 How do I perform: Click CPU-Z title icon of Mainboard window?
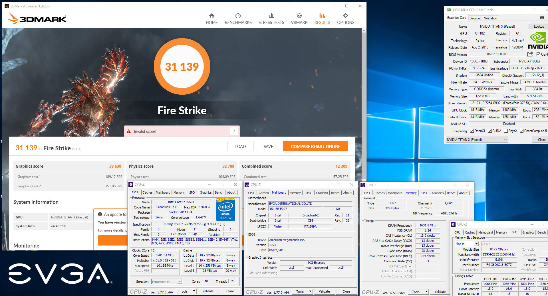click(x=247, y=185)
